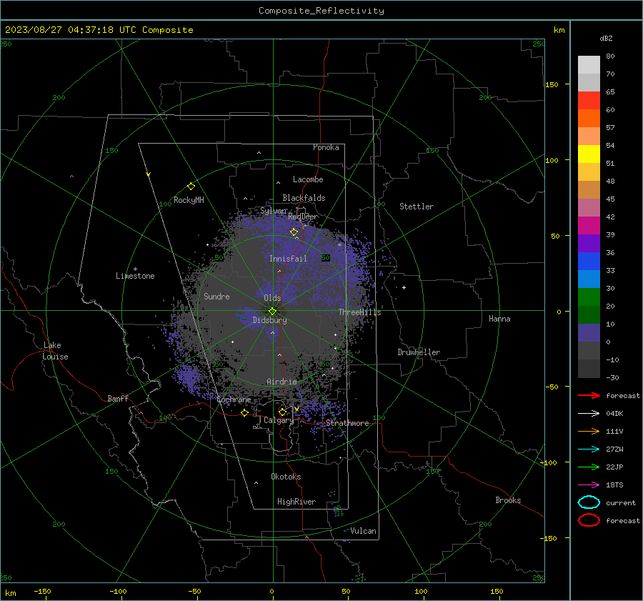
Task: Click the yellow Y marker near Calgary
Action: pyautogui.click(x=296, y=409)
